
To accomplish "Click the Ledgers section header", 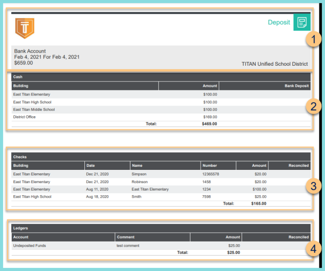I will (161, 228).
